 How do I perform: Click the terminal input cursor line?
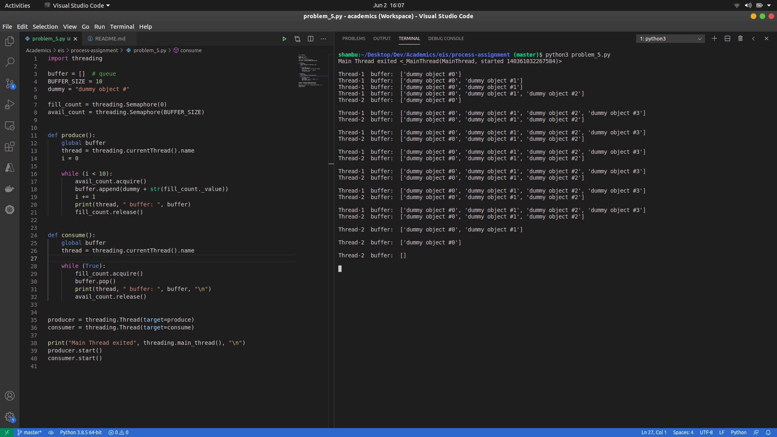click(x=340, y=269)
